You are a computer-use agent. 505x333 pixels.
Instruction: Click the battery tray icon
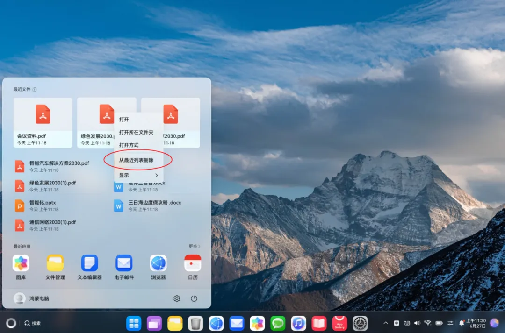439,323
